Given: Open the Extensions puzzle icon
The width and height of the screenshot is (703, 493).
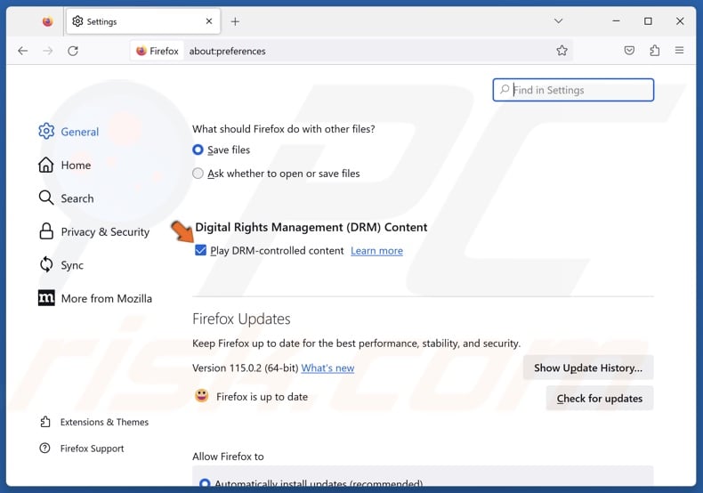Looking at the screenshot, I should click(655, 51).
